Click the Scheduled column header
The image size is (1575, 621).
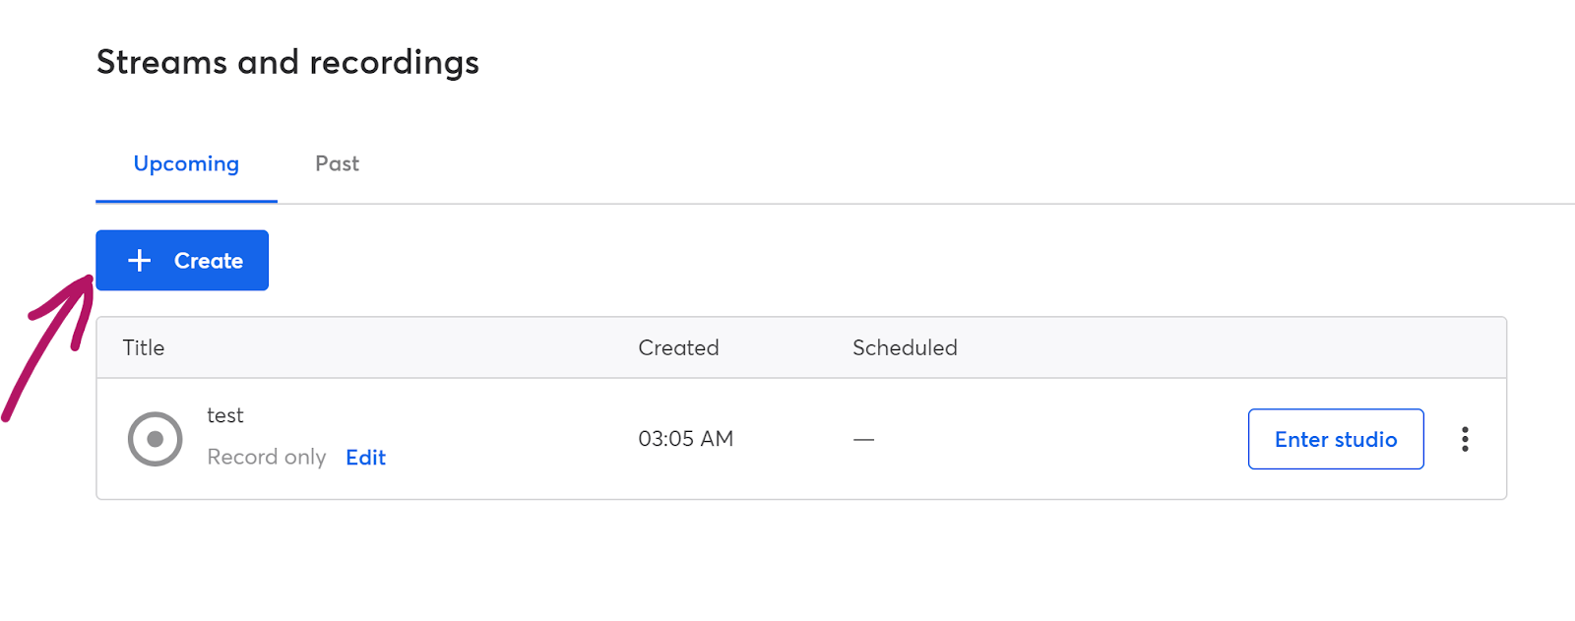pyautogui.click(x=905, y=347)
